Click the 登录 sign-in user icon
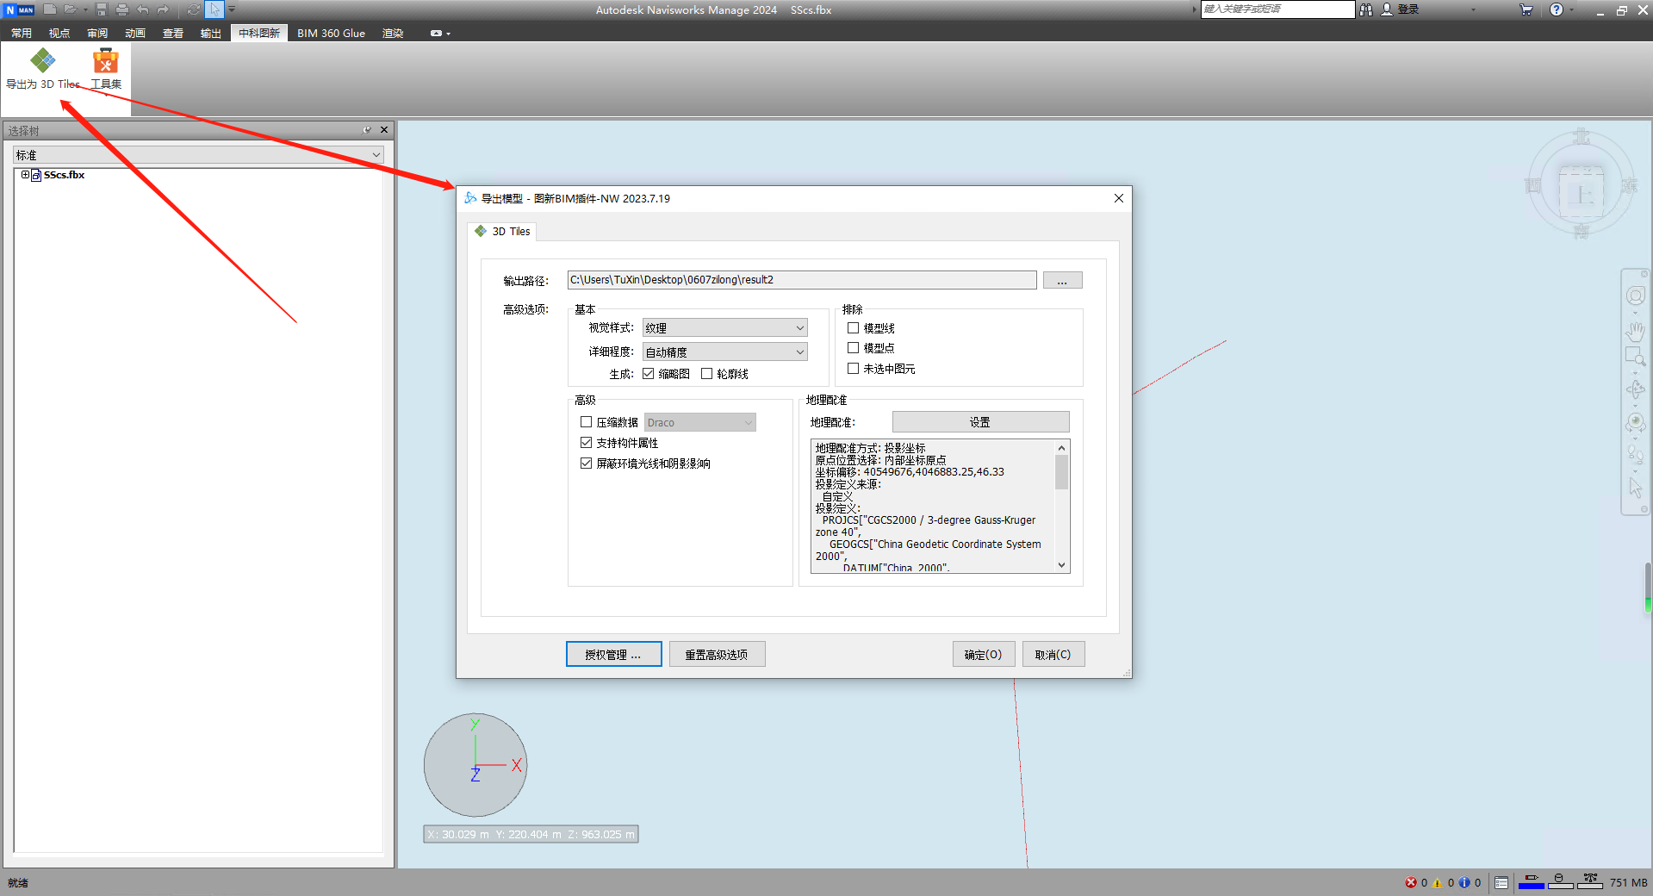The width and height of the screenshot is (1653, 896). [1387, 9]
